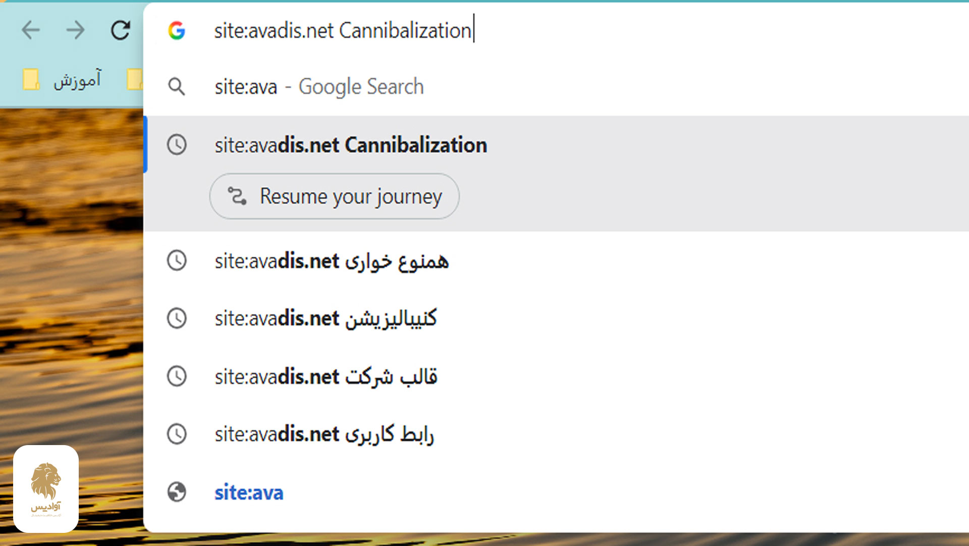This screenshot has width=969, height=546.
Task: Click the Google logo in address bar
Action: tap(177, 31)
